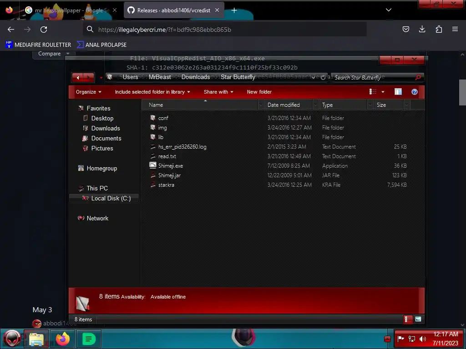Select hs_err_pid326260.log file
Image resolution: width=466 pixels, height=349 pixels.
(182, 147)
